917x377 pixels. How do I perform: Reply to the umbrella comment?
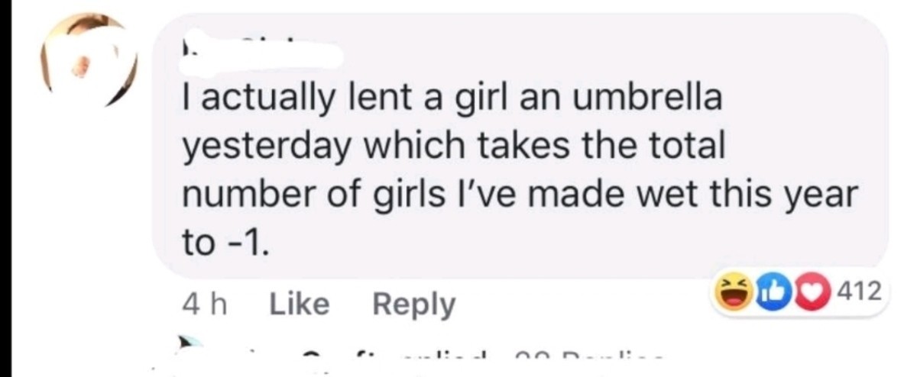pyautogui.click(x=413, y=304)
